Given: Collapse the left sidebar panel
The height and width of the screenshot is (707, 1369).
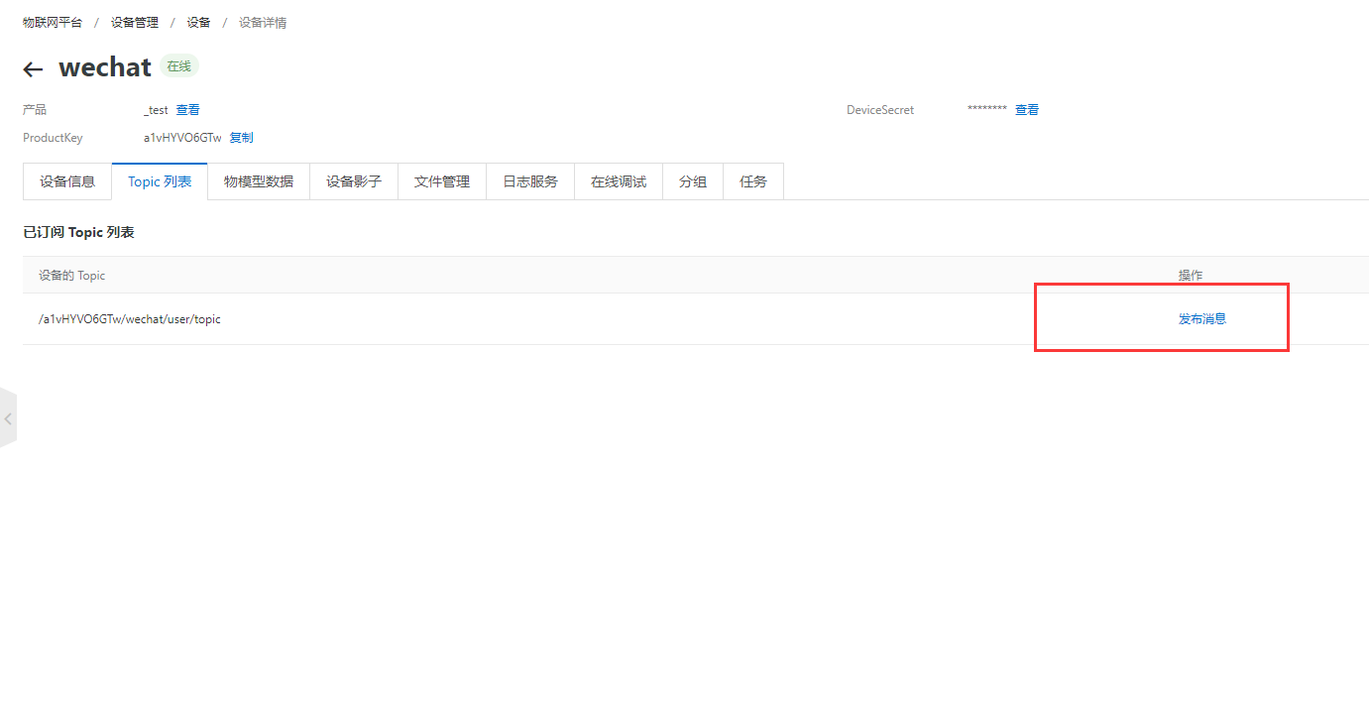Looking at the screenshot, I should click(x=8, y=417).
